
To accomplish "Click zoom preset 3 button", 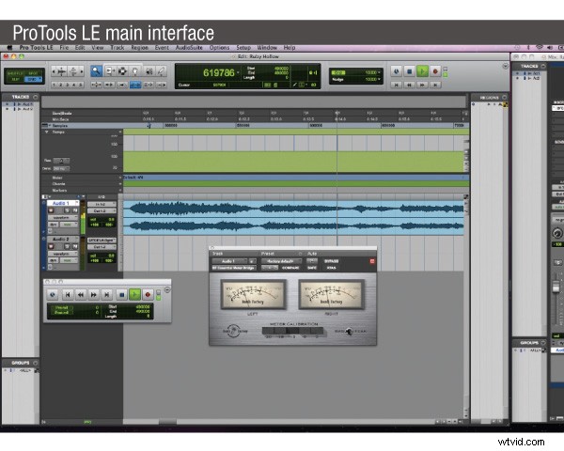I will 68,85.
